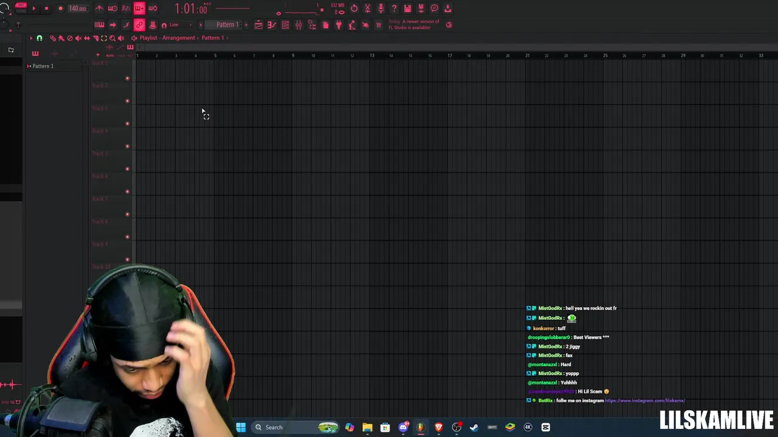Arm the Record button
Image resolution: width=778 pixels, height=437 pixels.
(61, 8)
